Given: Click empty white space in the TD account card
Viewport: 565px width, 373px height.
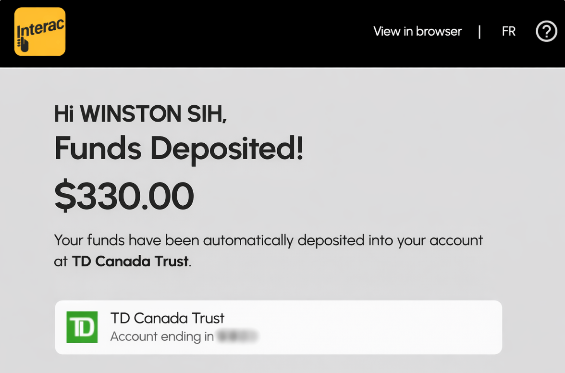Looking at the screenshot, I should click(384, 327).
